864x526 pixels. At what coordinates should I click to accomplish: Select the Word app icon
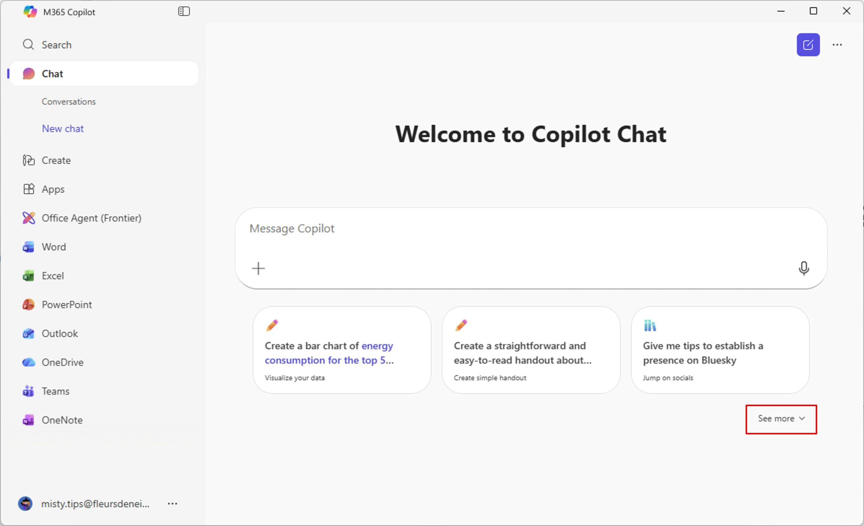(x=28, y=247)
